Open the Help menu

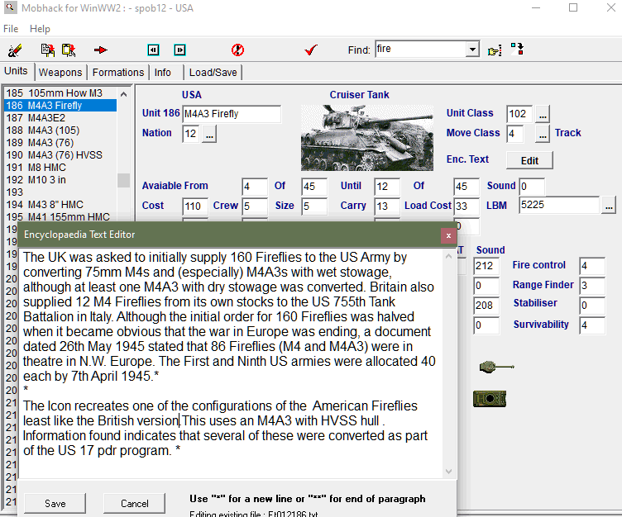(x=40, y=29)
